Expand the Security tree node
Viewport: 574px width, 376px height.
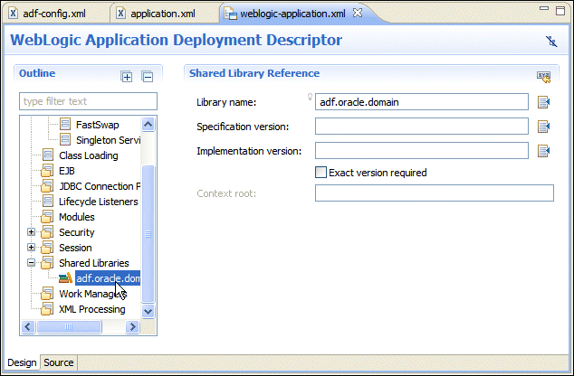[x=32, y=231]
